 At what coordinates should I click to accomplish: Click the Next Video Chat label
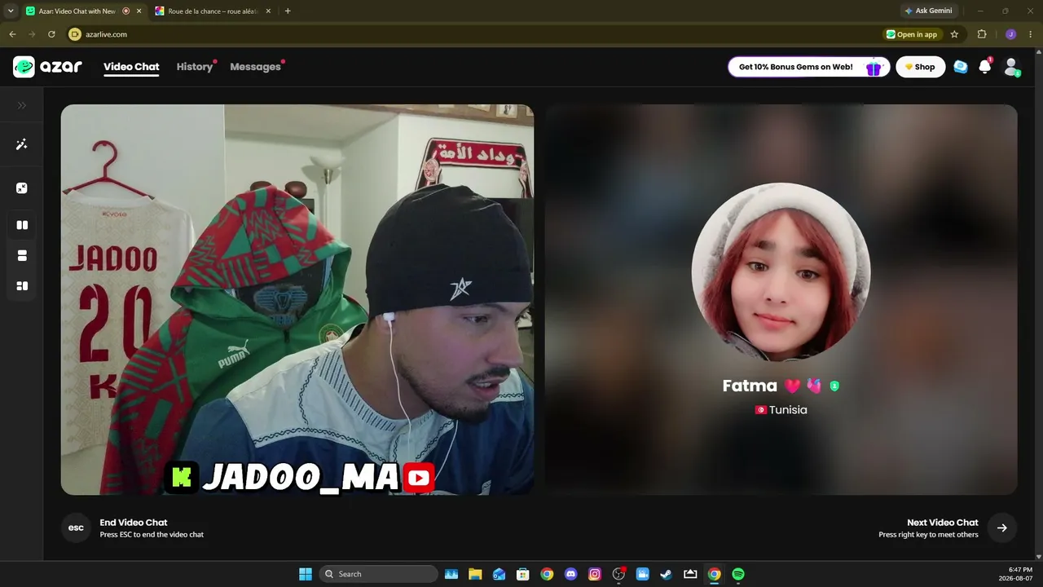[943, 523]
